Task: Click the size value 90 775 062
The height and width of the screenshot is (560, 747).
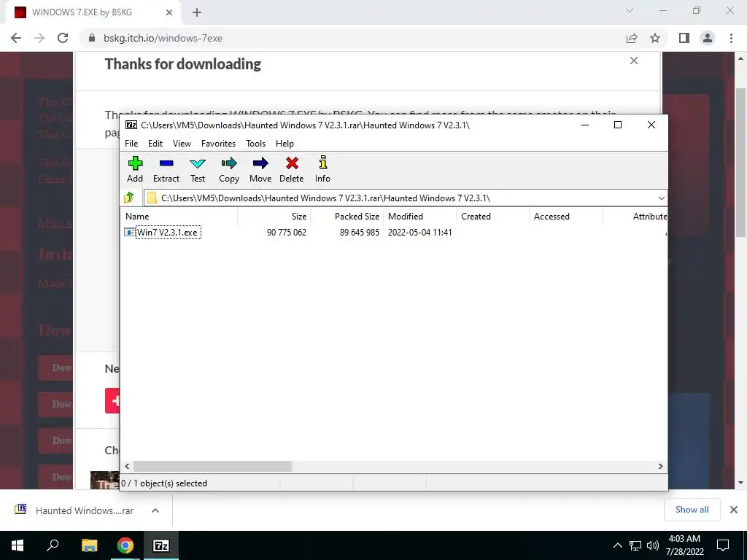Action: pyautogui.click(x=286, y=233)
